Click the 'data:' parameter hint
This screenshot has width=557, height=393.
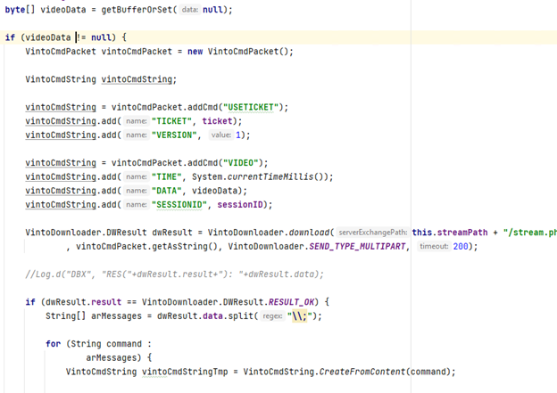click(190, 10)
